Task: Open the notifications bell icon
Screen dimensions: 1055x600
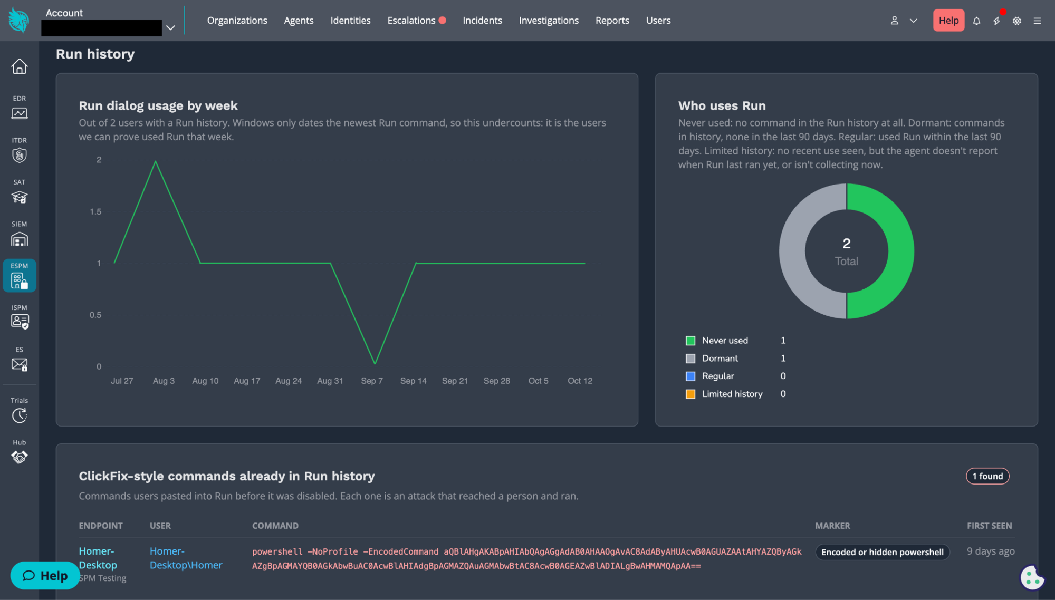Action: (976, 21)
